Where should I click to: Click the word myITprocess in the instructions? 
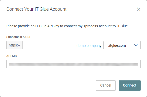[x=88, y=26]
